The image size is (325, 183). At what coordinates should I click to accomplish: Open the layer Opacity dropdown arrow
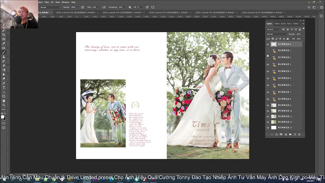[x=303, y=34]
